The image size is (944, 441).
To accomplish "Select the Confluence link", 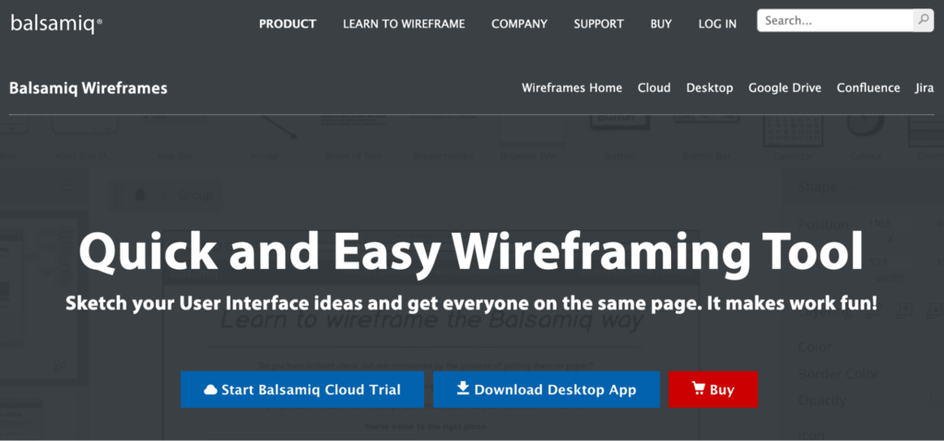I will click(x=868, y=88).
